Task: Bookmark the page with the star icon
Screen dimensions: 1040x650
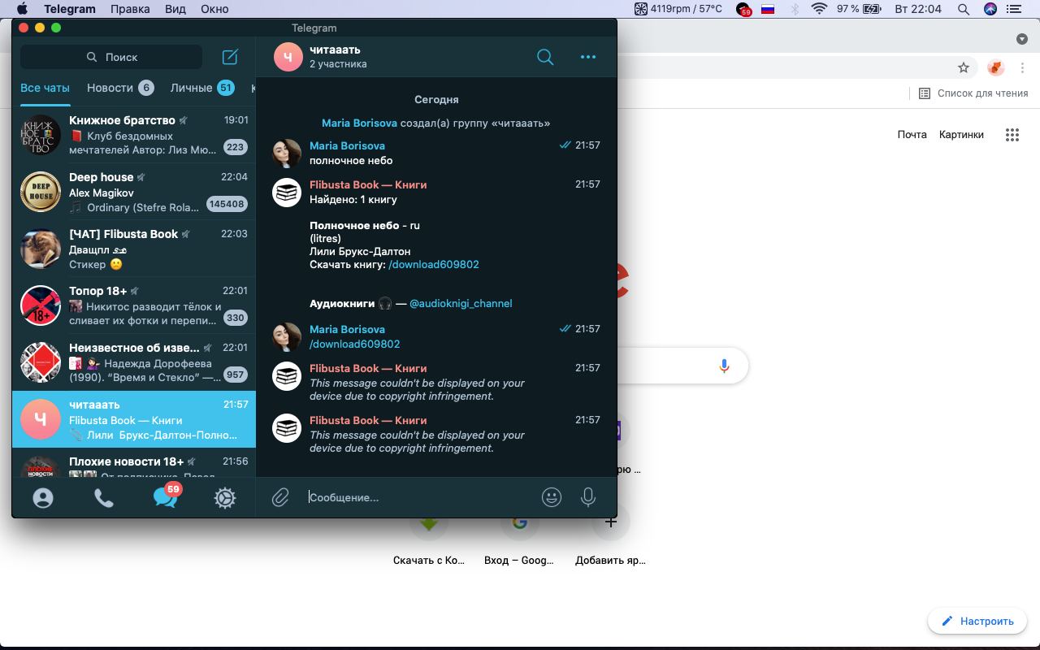Action: [964, 67]
